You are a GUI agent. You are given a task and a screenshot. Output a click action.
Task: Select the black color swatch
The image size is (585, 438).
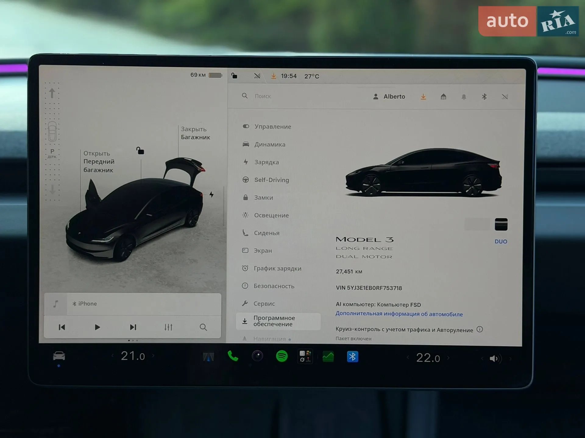(x=501, y=224)
